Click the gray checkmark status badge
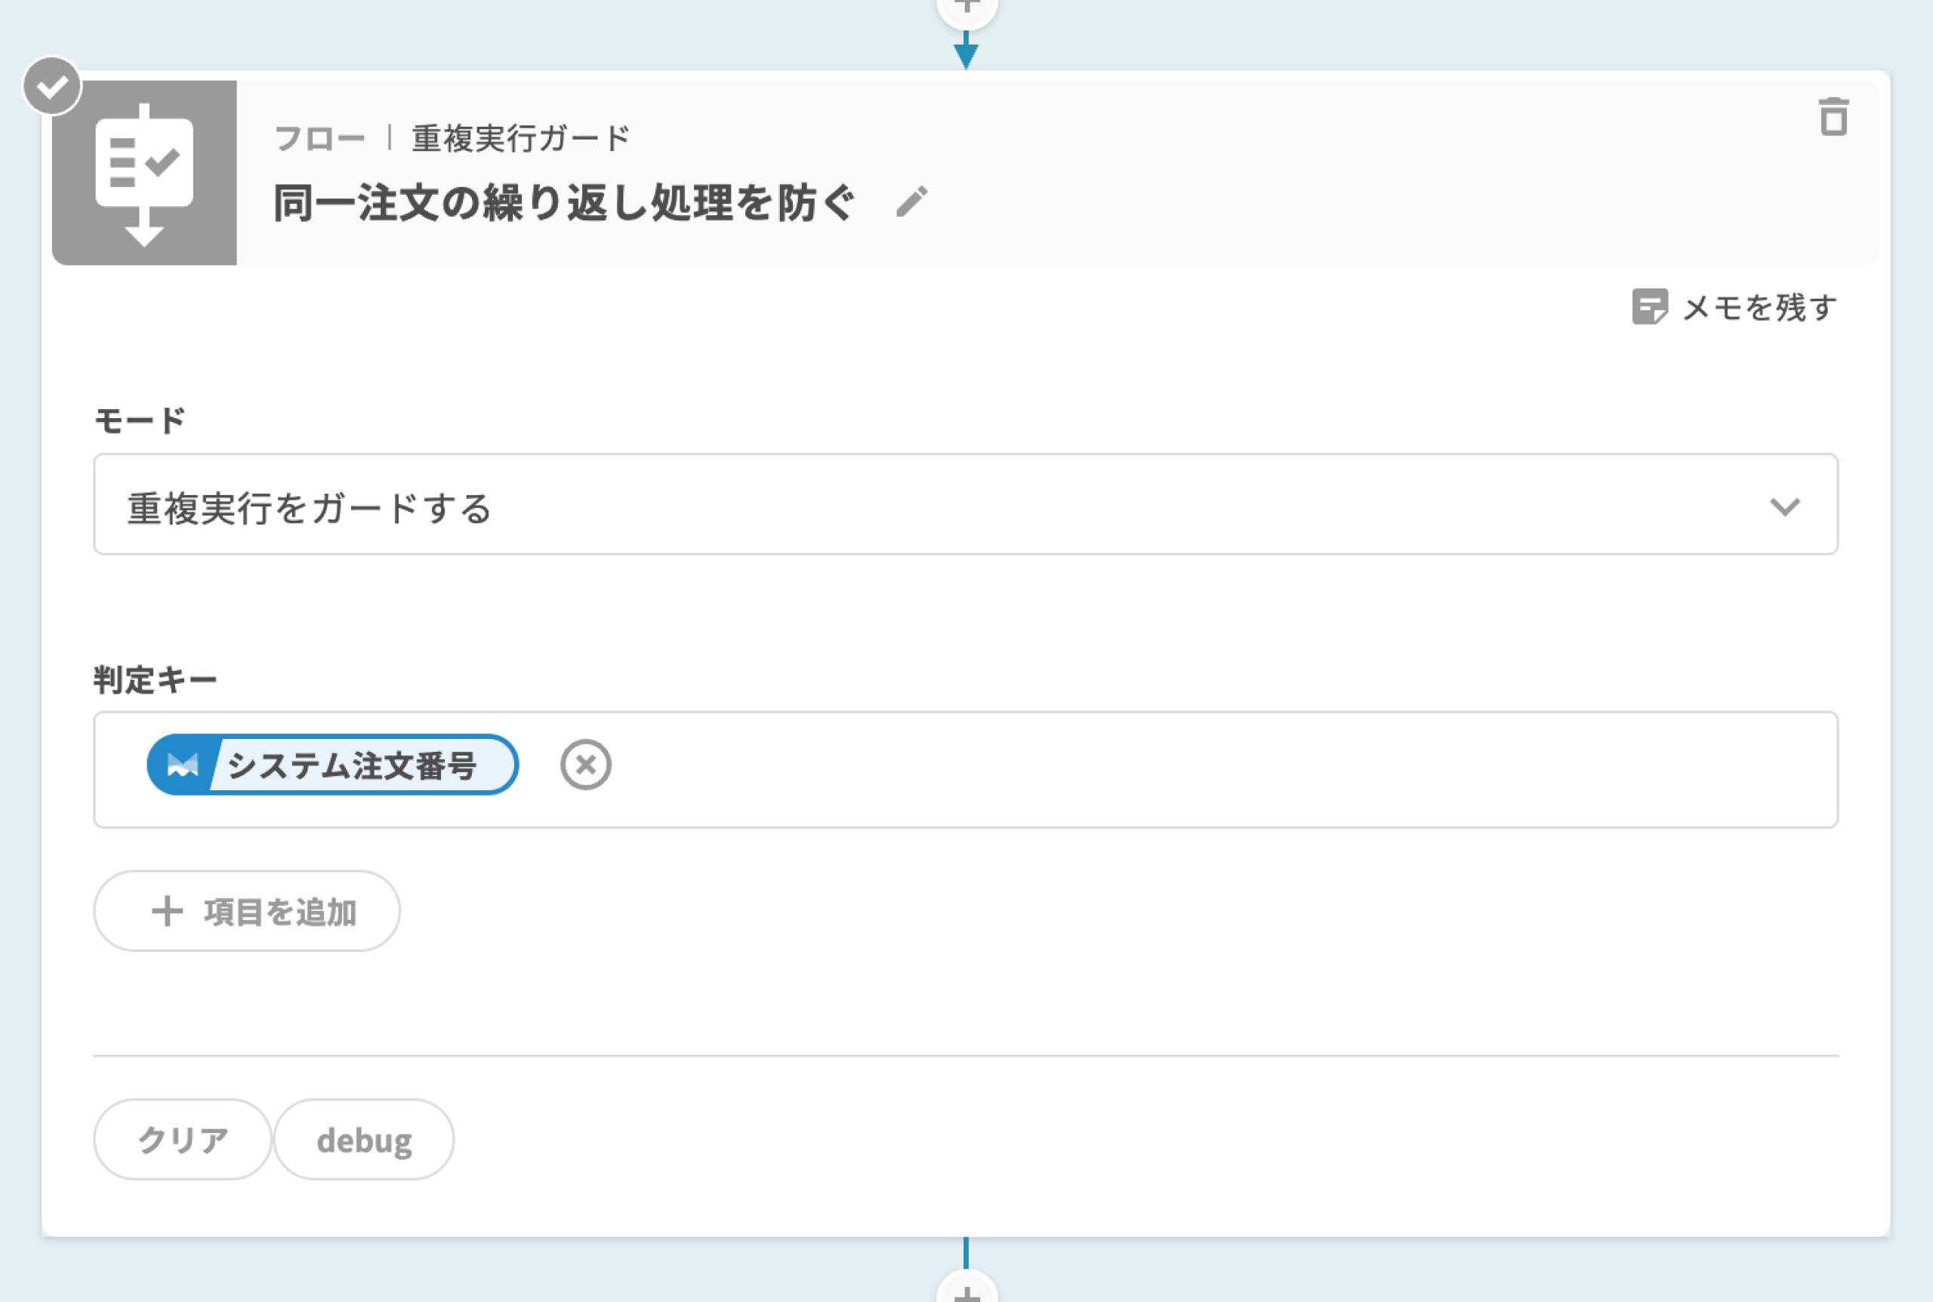 [x=51, y=85]
